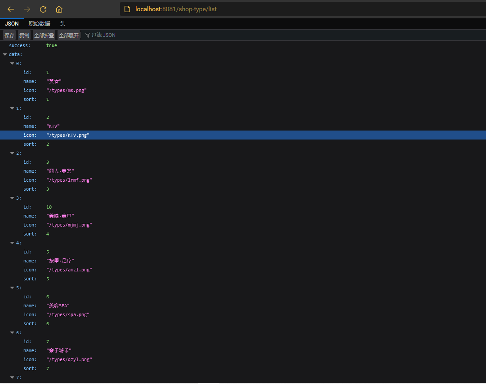Focus the 过滤 JSON filter field
The image size is (486, 384).
285,35
